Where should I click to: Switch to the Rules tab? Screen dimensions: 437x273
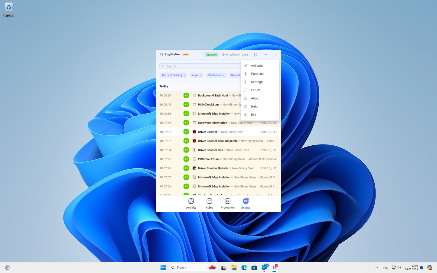[209, 204]
